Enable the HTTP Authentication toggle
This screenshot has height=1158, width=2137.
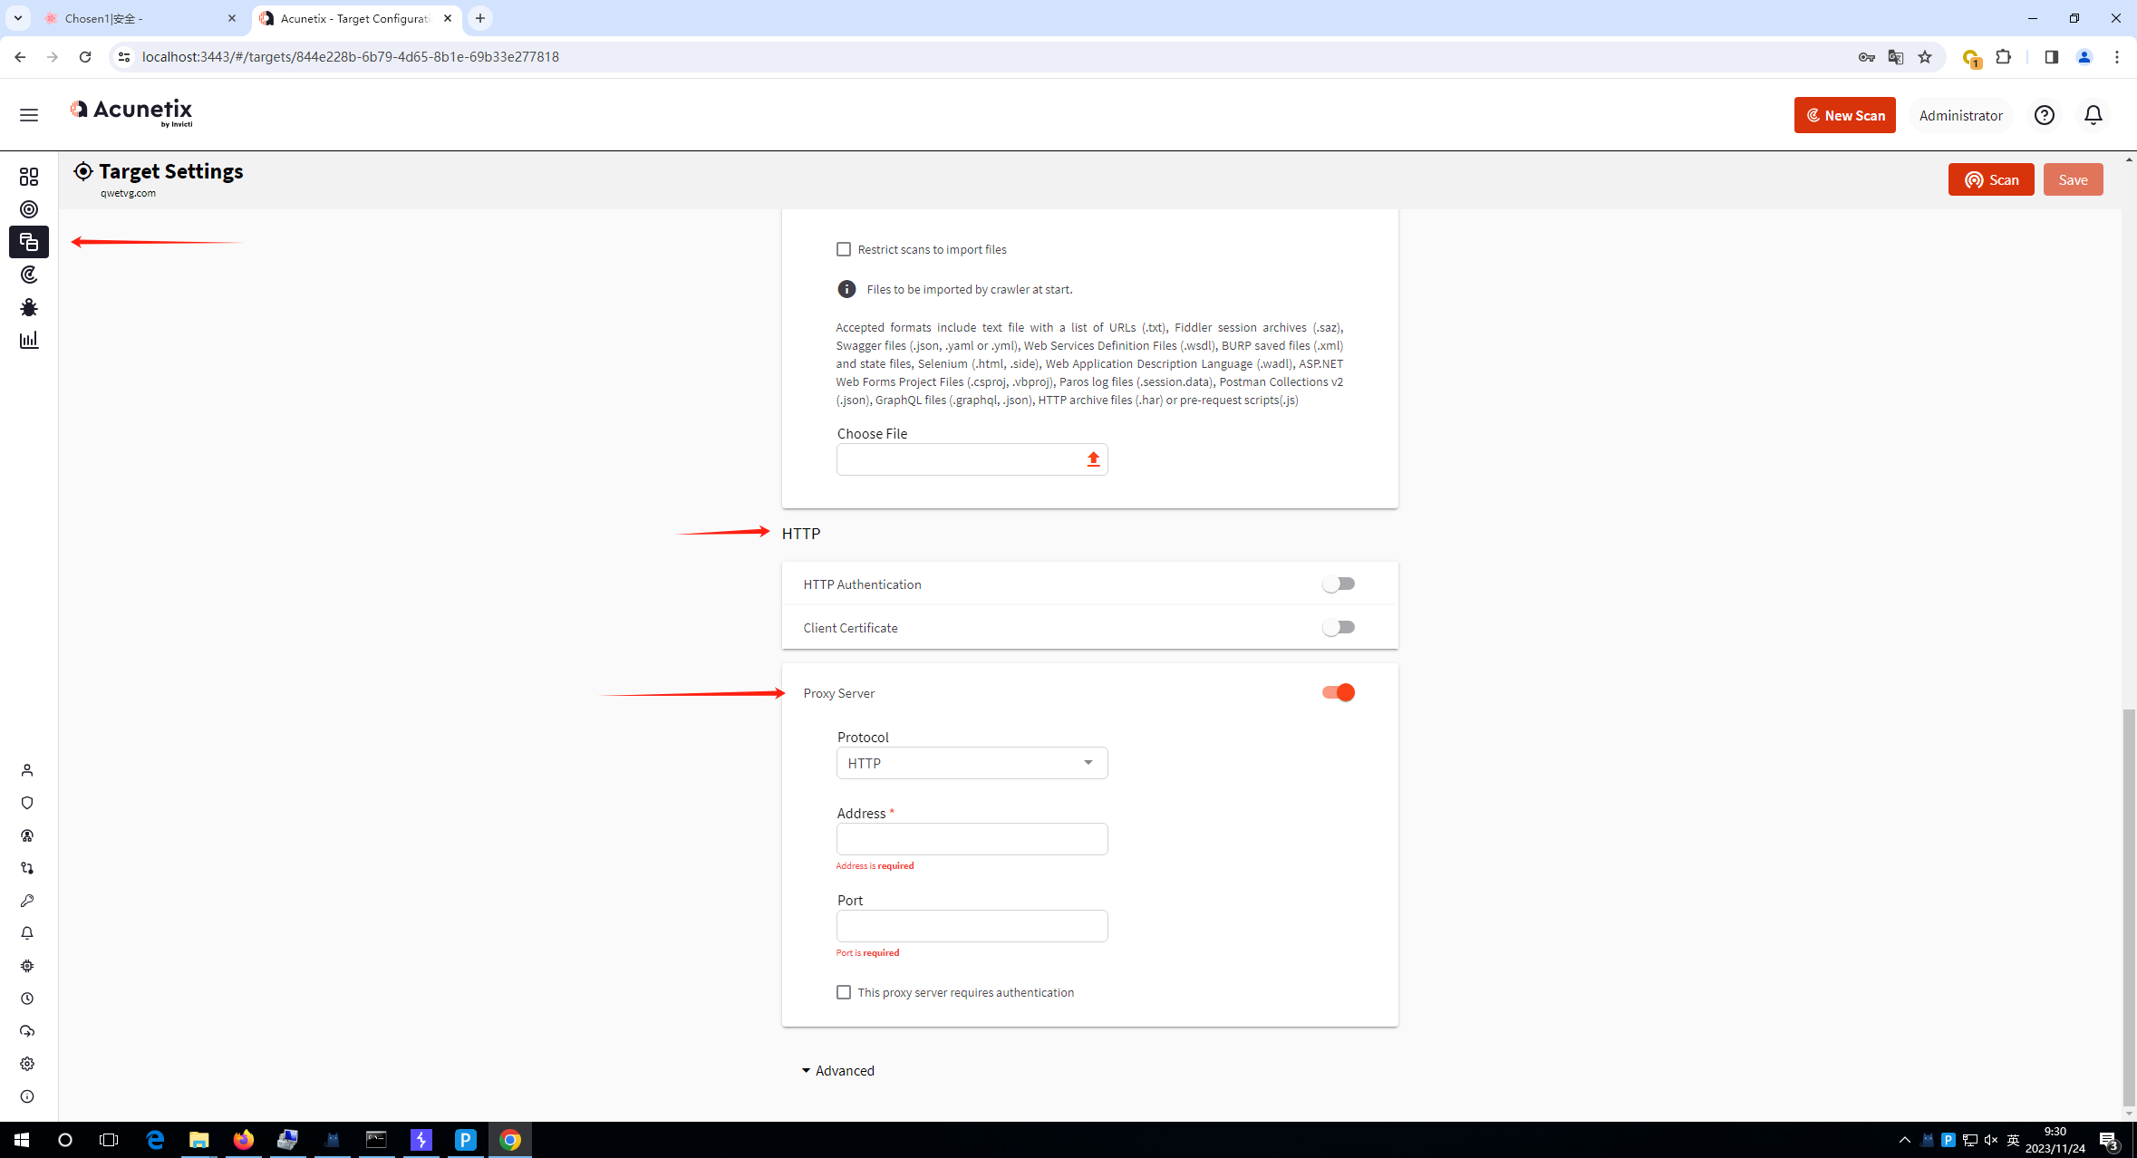point(1338,584)
